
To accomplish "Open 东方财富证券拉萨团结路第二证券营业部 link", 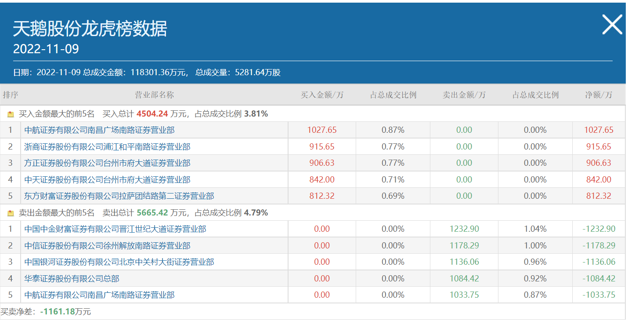I will [119, 196].
